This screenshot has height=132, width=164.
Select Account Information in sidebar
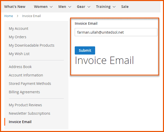pyautogui.click(x=26, y=75)
